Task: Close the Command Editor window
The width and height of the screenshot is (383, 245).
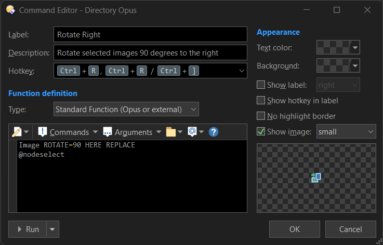Action: 367,10
